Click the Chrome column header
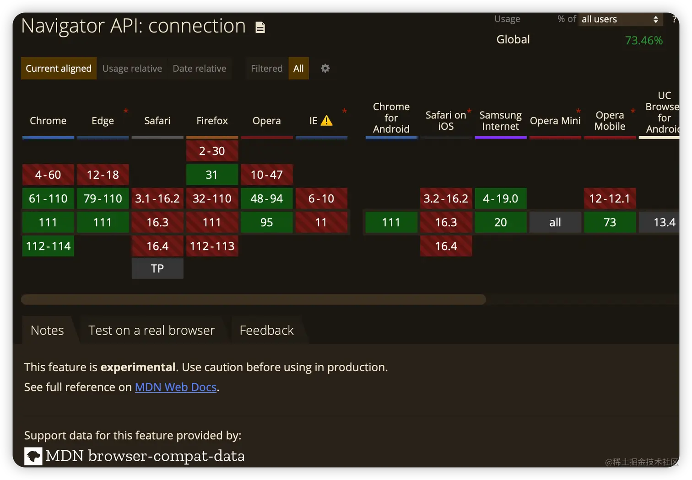The width and height of the screenshot is (692, 480). (x=48, y=121)
